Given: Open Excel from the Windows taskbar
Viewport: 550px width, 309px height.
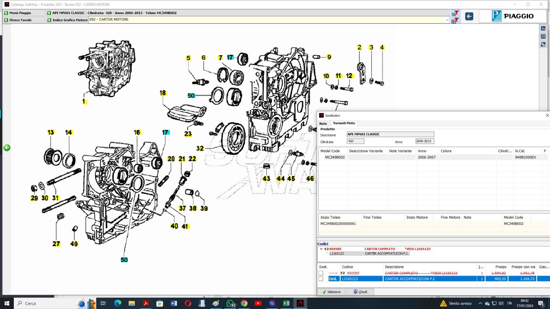Looking at the screenshot, I should 286,303.
